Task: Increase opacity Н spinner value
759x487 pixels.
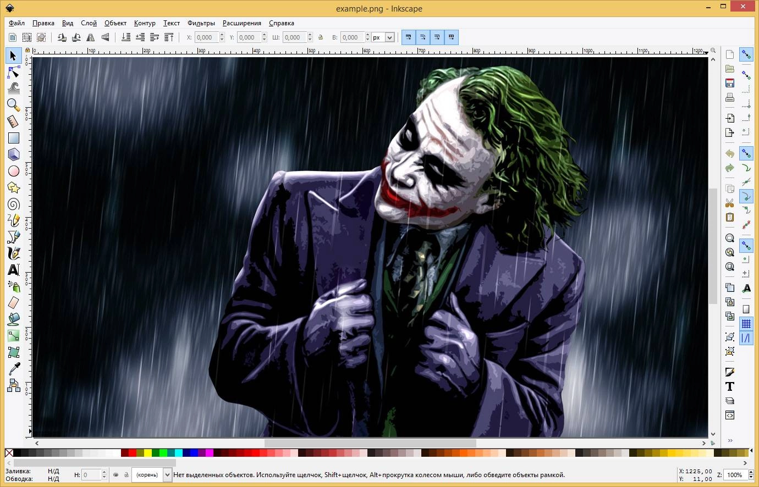Action: pyautogui.click(x=105, y=472)
